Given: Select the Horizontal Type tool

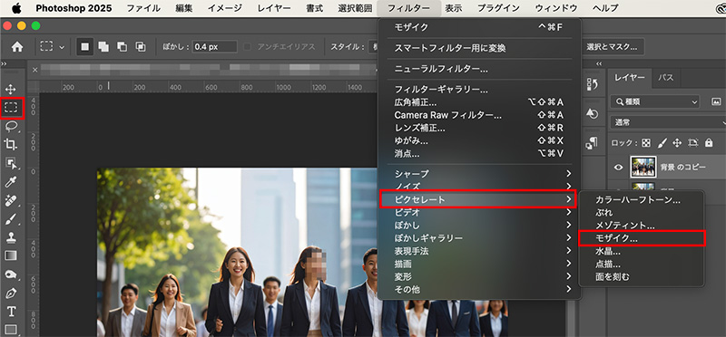Looking at the screenshot, I should point(11,312).
